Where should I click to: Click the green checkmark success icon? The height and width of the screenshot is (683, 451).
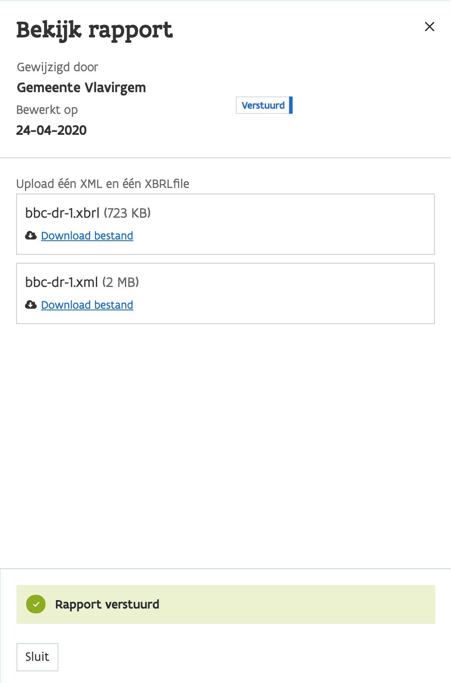[x=36, y=604]
